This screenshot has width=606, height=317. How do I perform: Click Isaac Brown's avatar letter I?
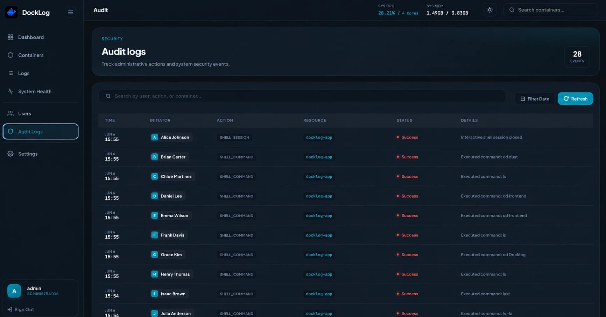point(154,294)
